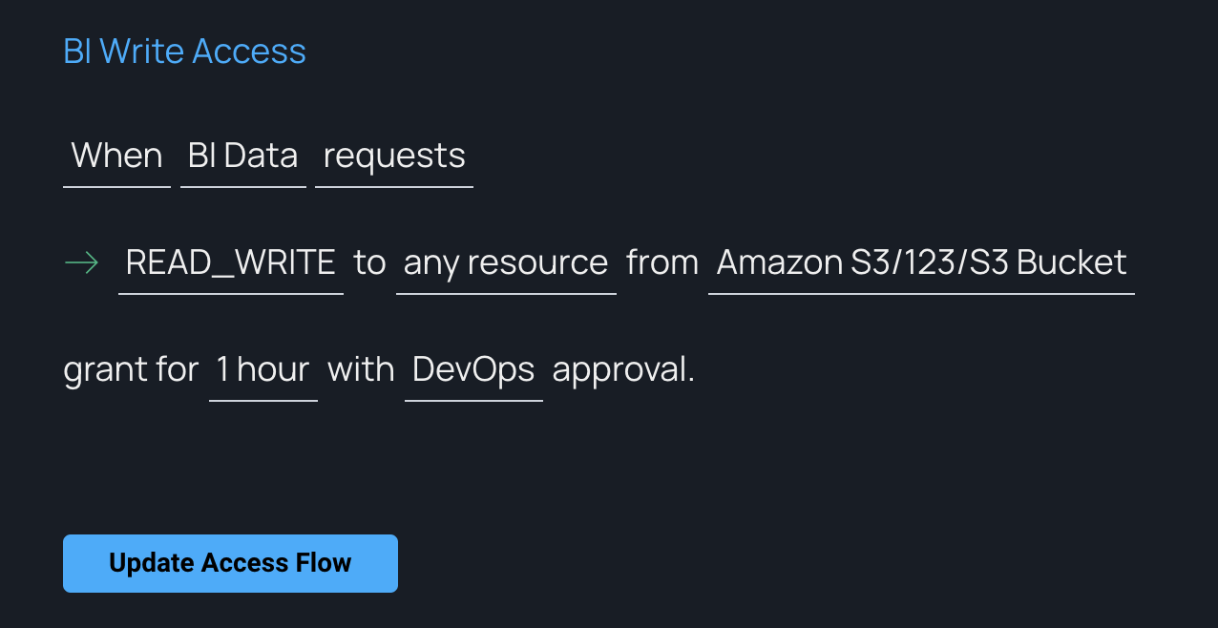
Task: Click the green arrow icon before READ_WRITE
Action: pos(81,262)
